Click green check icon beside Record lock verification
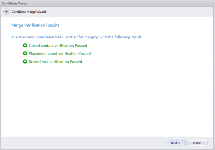The image size is (215, 150). [x=25, y=61]
